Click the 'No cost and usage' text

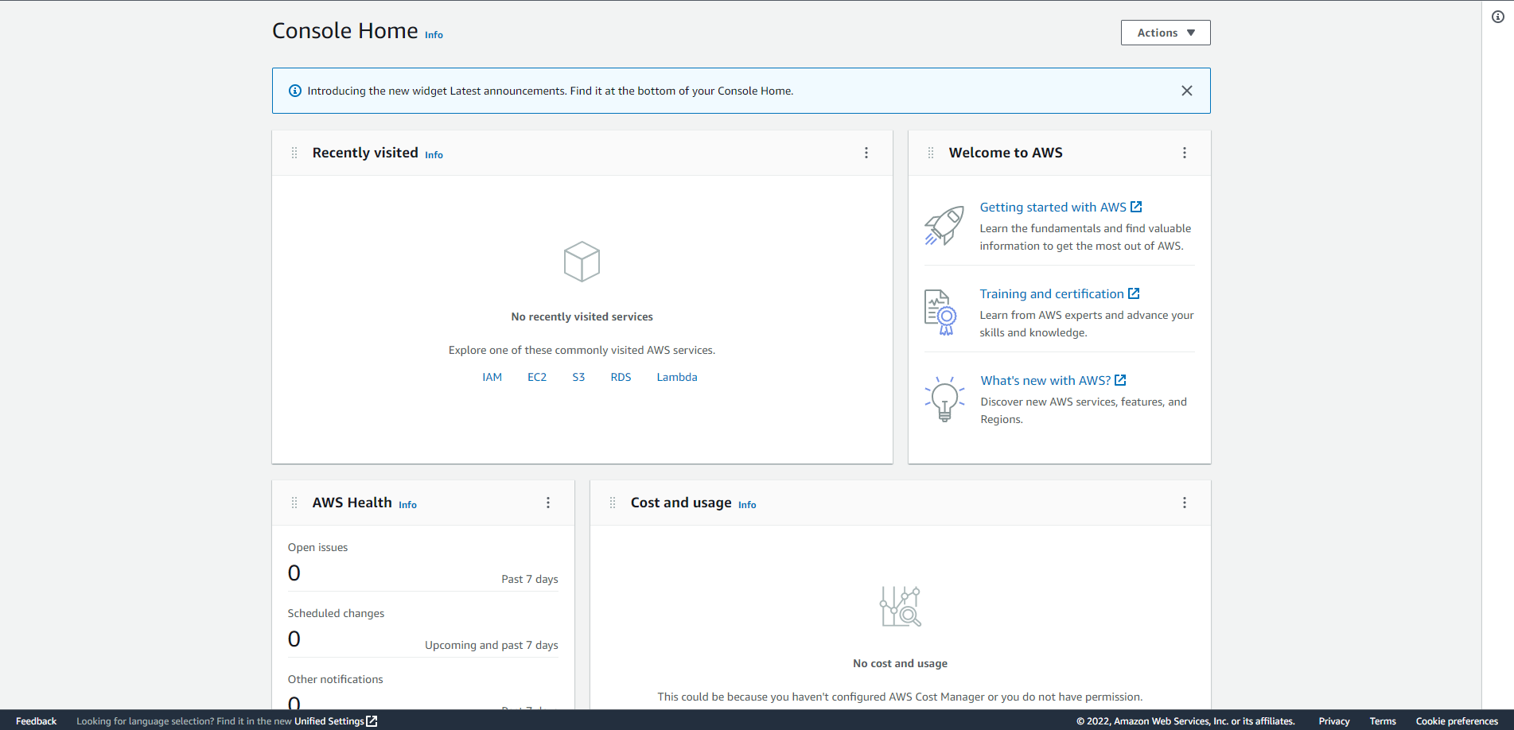click(900, 663)
